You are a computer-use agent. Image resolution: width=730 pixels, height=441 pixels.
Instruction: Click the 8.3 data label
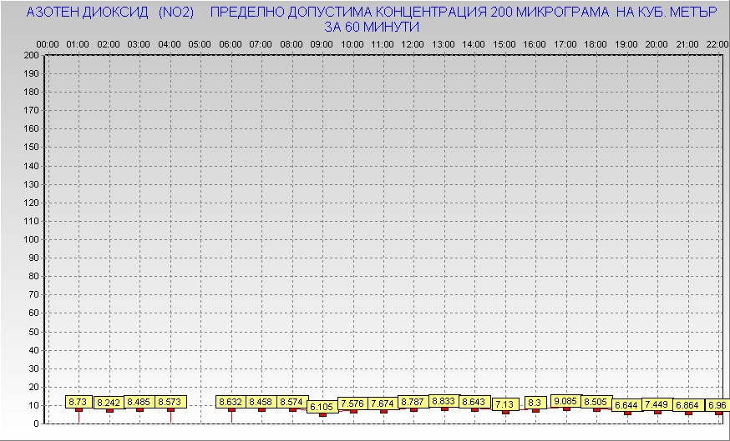[x=535, y=402]
